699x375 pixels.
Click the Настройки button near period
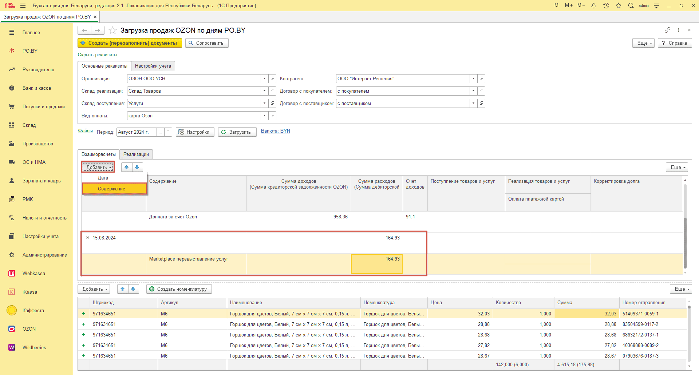(195, 132)
